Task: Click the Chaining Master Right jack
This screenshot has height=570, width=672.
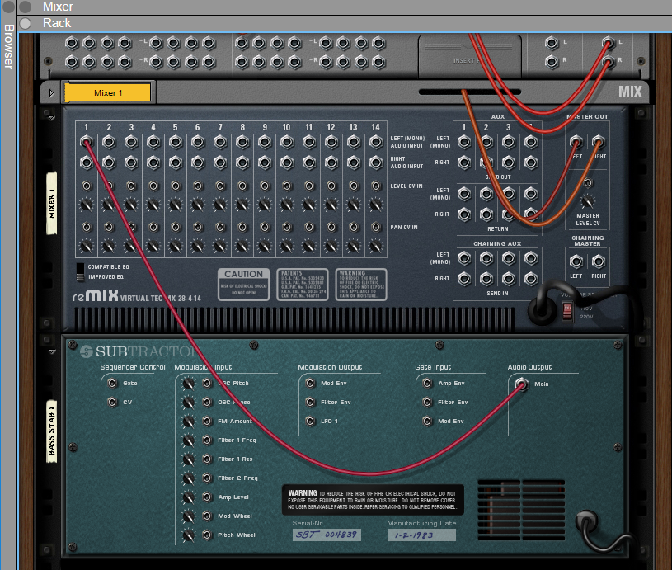Action: [x=599, y=261]
